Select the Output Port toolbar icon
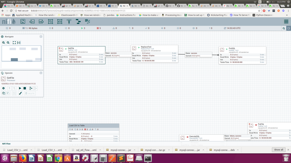The image size is (291, 163). (41, 21)
